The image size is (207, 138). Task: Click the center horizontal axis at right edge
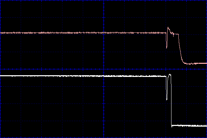[x=206, y=69]
